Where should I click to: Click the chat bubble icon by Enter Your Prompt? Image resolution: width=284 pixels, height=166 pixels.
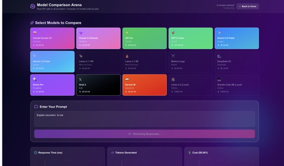[x=36, y=107]
